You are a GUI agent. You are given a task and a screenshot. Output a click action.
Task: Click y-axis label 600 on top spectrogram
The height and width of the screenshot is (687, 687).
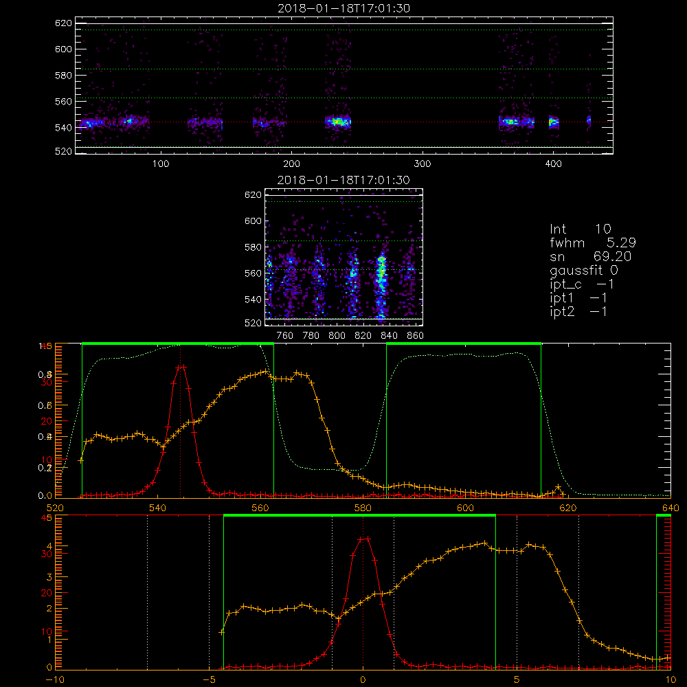point(63,49)
